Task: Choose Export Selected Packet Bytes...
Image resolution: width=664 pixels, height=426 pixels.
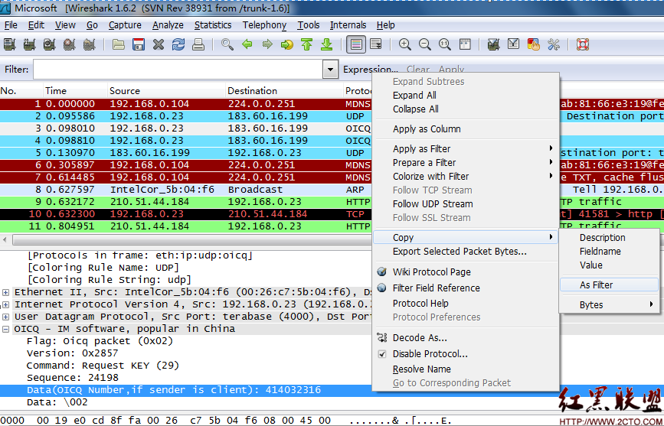Action: pos(466,252)
